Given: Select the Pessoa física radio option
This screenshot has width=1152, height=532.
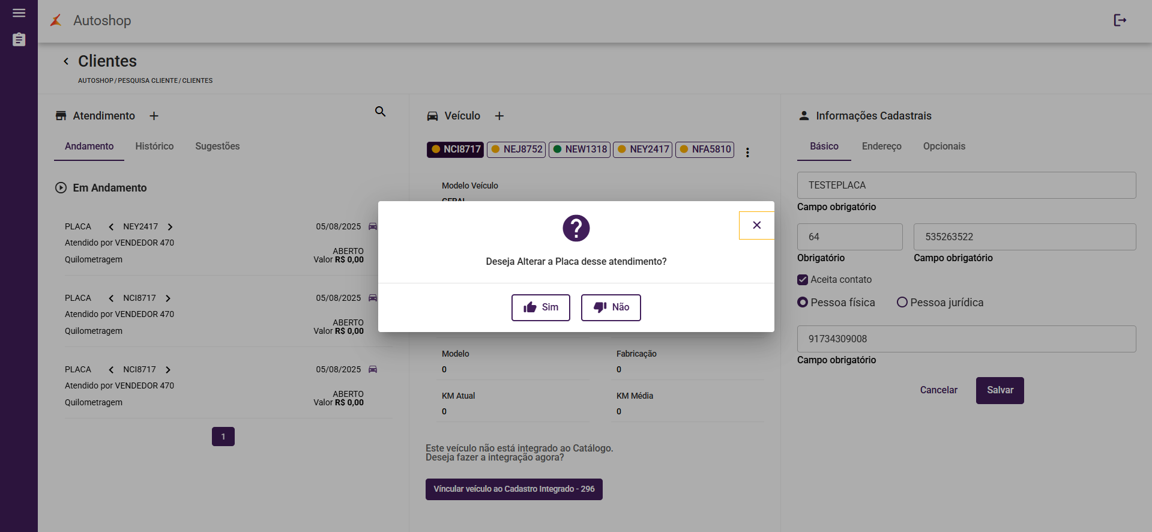Looking at the screenshot, I should tap(803, 303).
